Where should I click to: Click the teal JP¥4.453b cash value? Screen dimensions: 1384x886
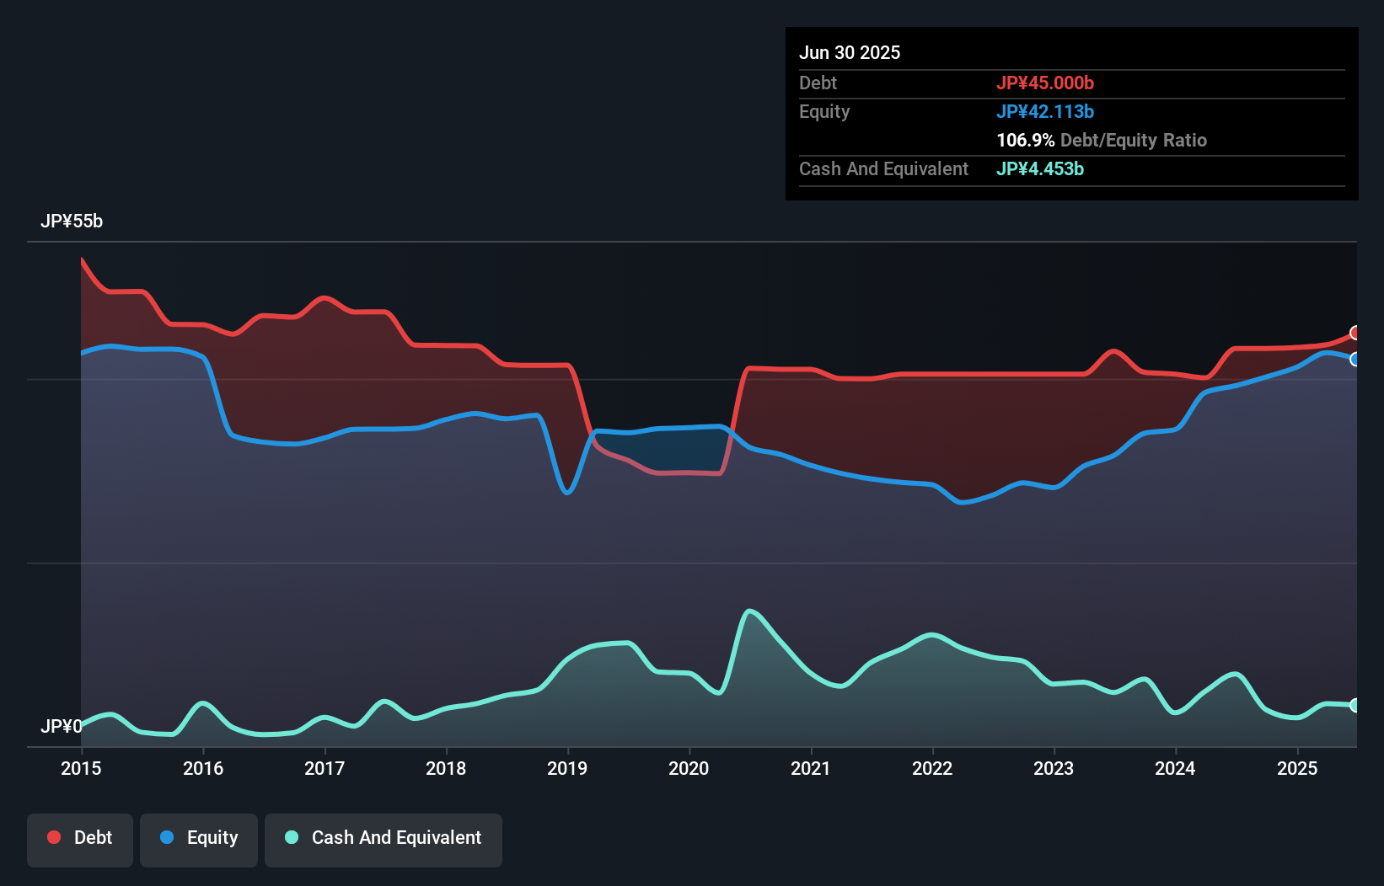[x=1040, y=169]
